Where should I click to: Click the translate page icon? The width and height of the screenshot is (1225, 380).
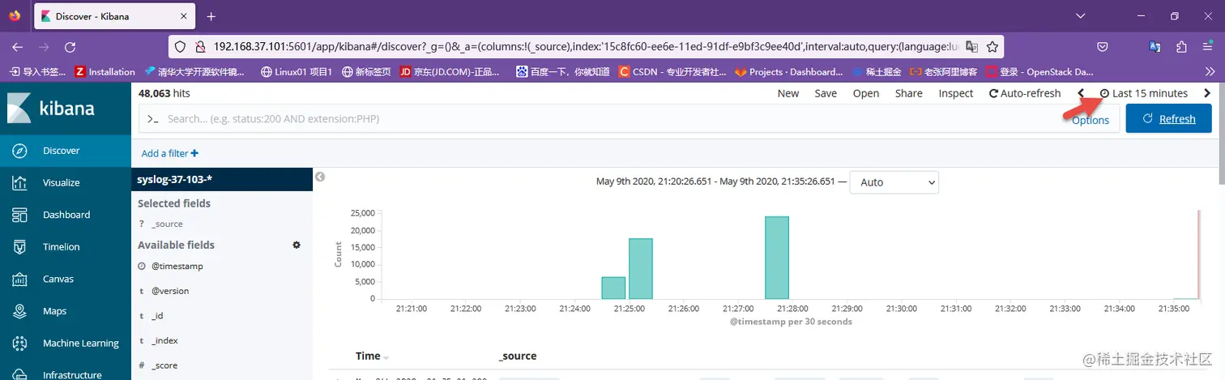pyautogui.click(x=971, y=47)
